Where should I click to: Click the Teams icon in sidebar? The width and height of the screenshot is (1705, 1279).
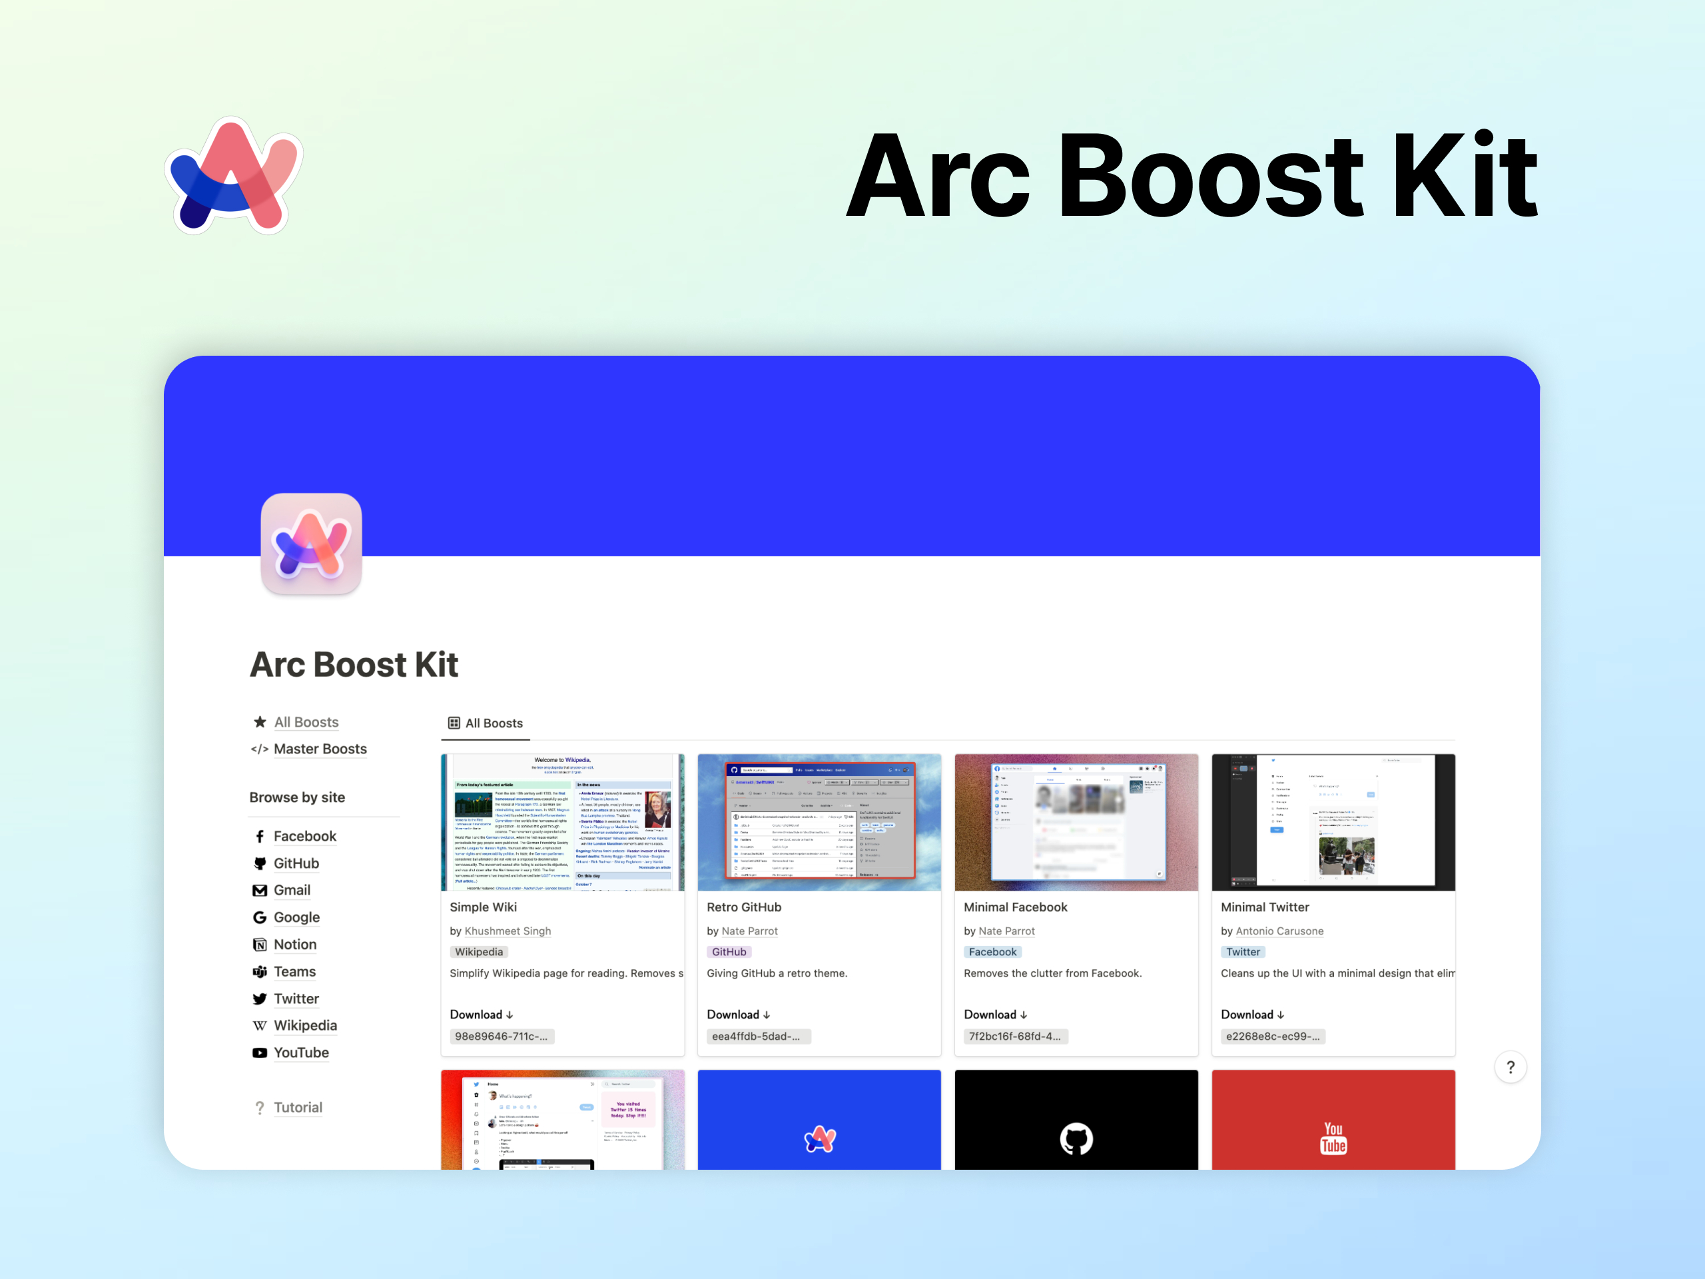[x=260, y=971]
